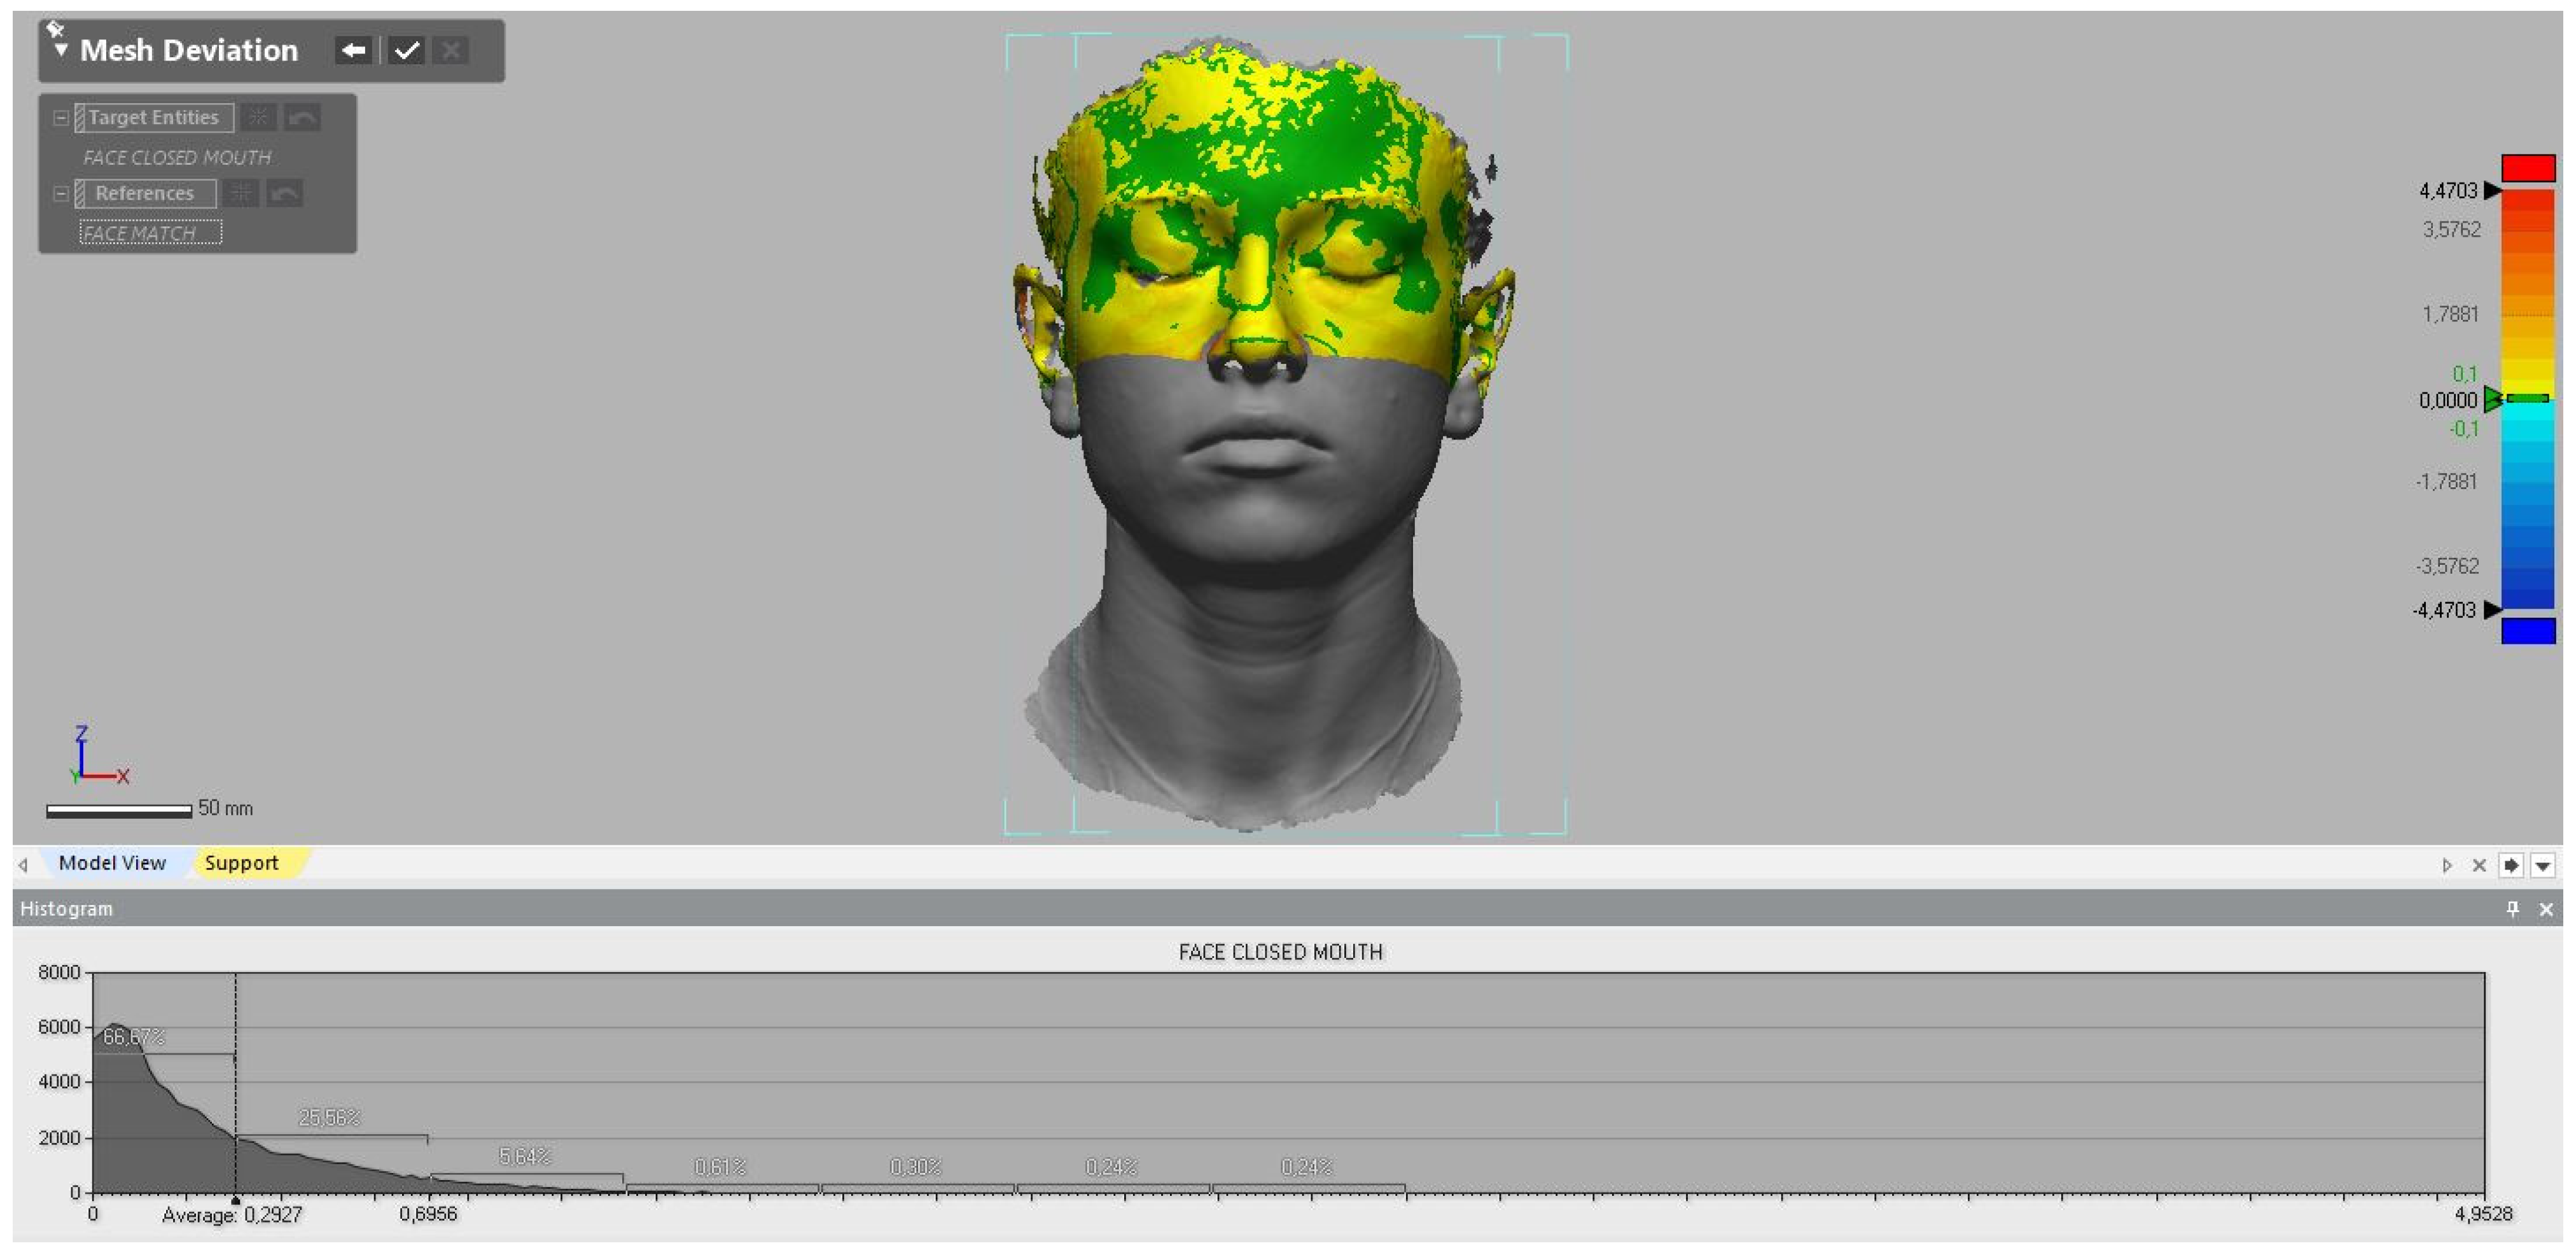Switch to the Support tab
Screen dimensions: 2576x1255
pos(241,863)
